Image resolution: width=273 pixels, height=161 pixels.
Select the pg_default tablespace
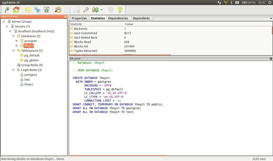tap(32, 55)
